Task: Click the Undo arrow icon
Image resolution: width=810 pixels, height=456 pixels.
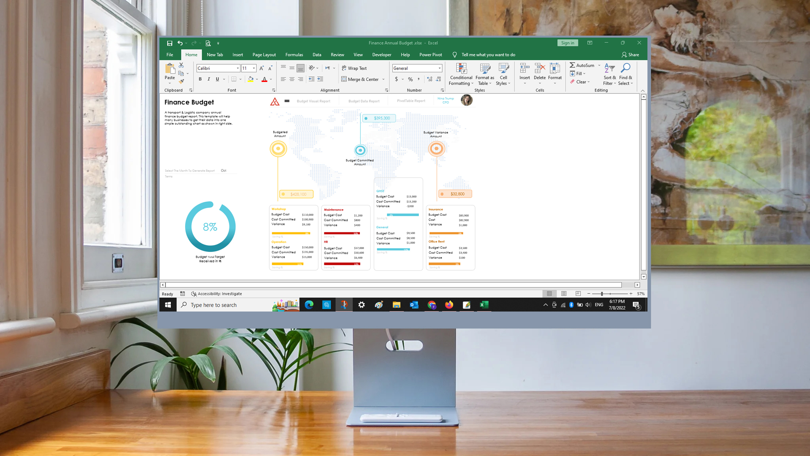Action: [180, 43]
